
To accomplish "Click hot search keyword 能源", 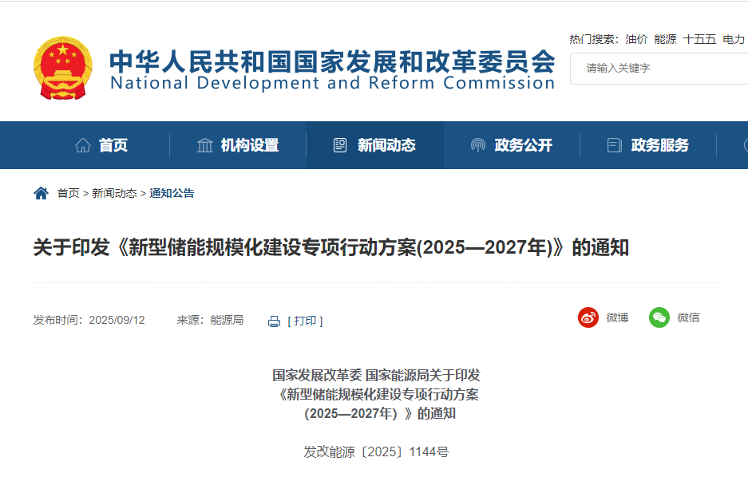I will point(665,39).
